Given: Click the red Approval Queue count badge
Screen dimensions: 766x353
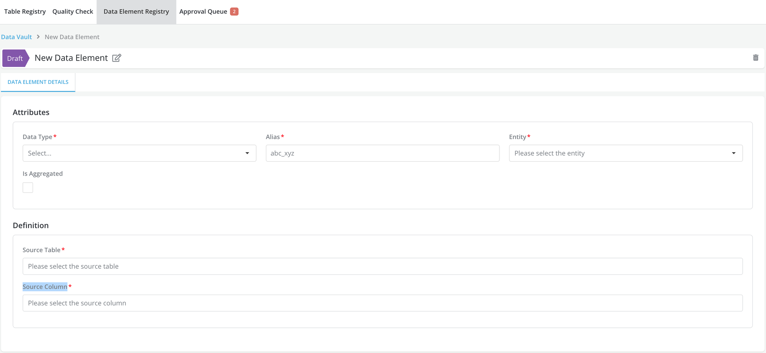Looking at the screenshot, I should 234,11.
